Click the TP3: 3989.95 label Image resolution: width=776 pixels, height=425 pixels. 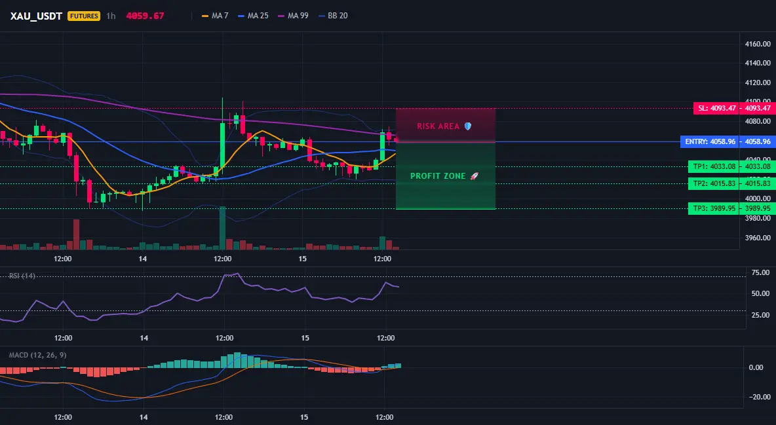pos(714,208)
